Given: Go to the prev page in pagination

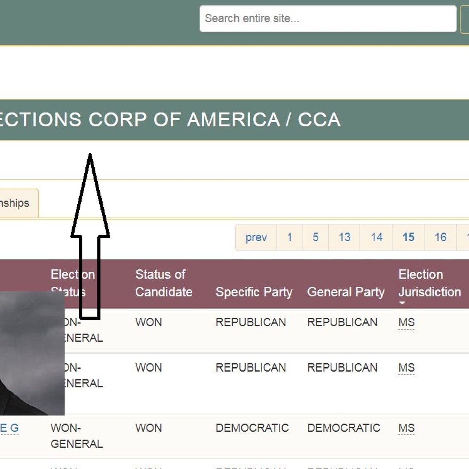Looking at the screenshot, I should 256,237.
